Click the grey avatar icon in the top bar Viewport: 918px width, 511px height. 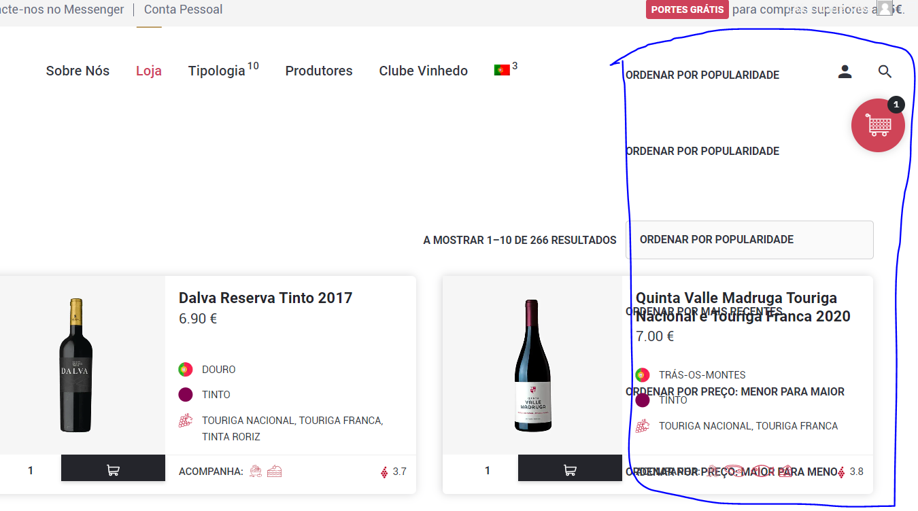885,8
